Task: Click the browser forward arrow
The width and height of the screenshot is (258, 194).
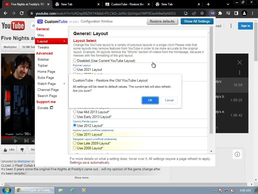Action: click(14, 13)
